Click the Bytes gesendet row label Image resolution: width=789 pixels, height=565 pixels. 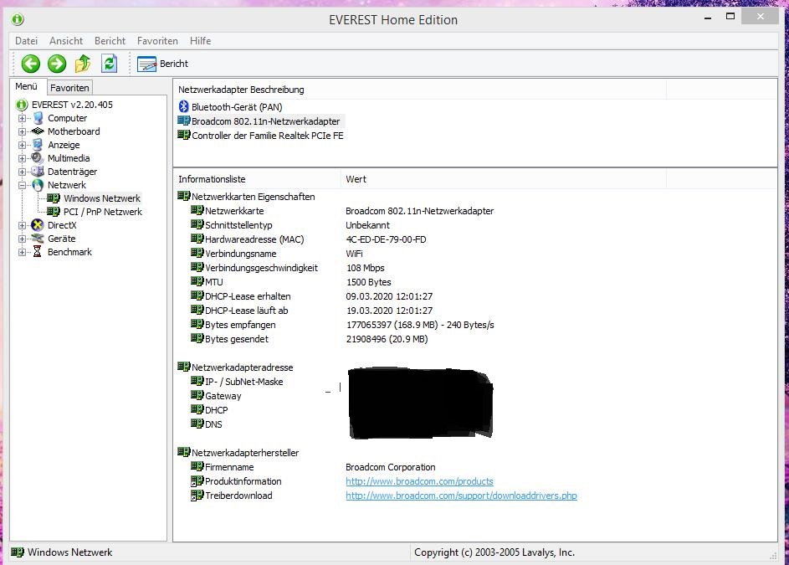[x=237, y=339]
